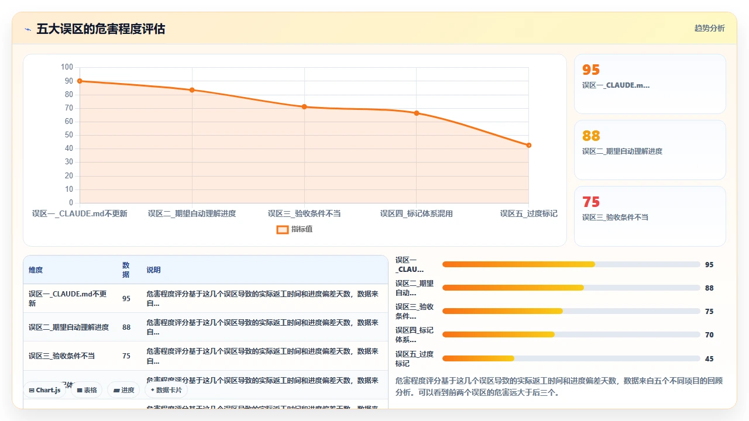
Task: Click the description text in the 95 row
Action: 262,298
